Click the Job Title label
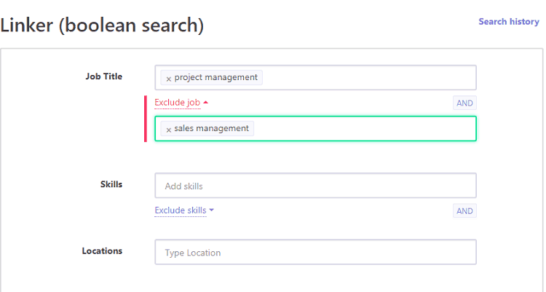The height and width of the screenshot is (292, 546). tap(104, 76)
